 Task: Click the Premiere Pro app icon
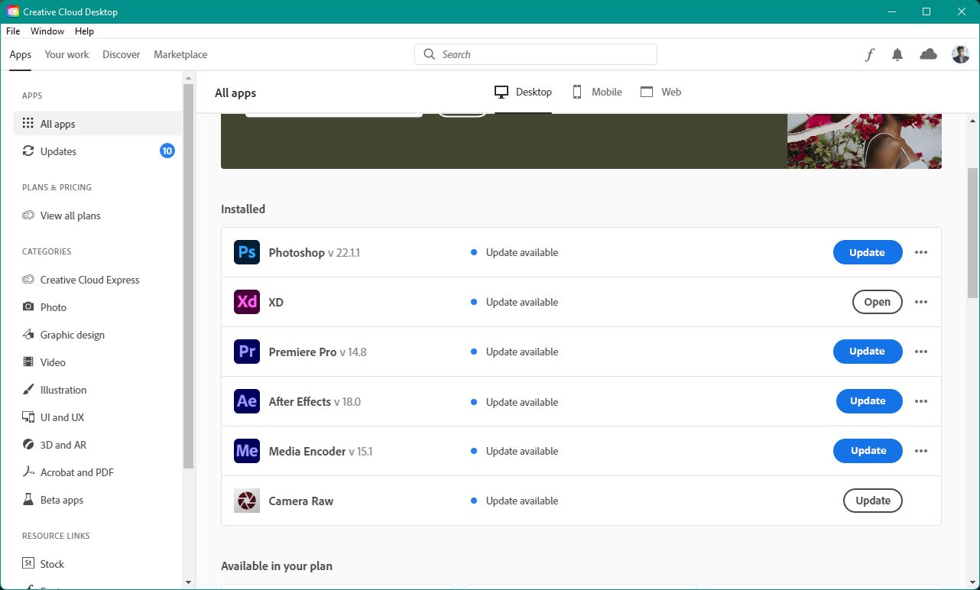247,352
